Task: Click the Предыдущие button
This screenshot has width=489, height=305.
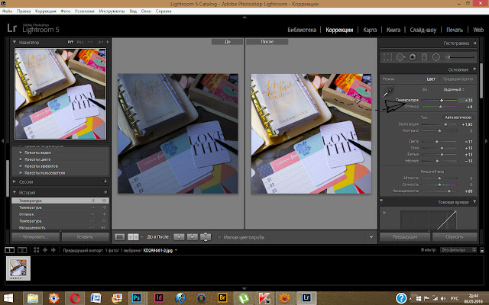Action: click(x=405, y=237)
